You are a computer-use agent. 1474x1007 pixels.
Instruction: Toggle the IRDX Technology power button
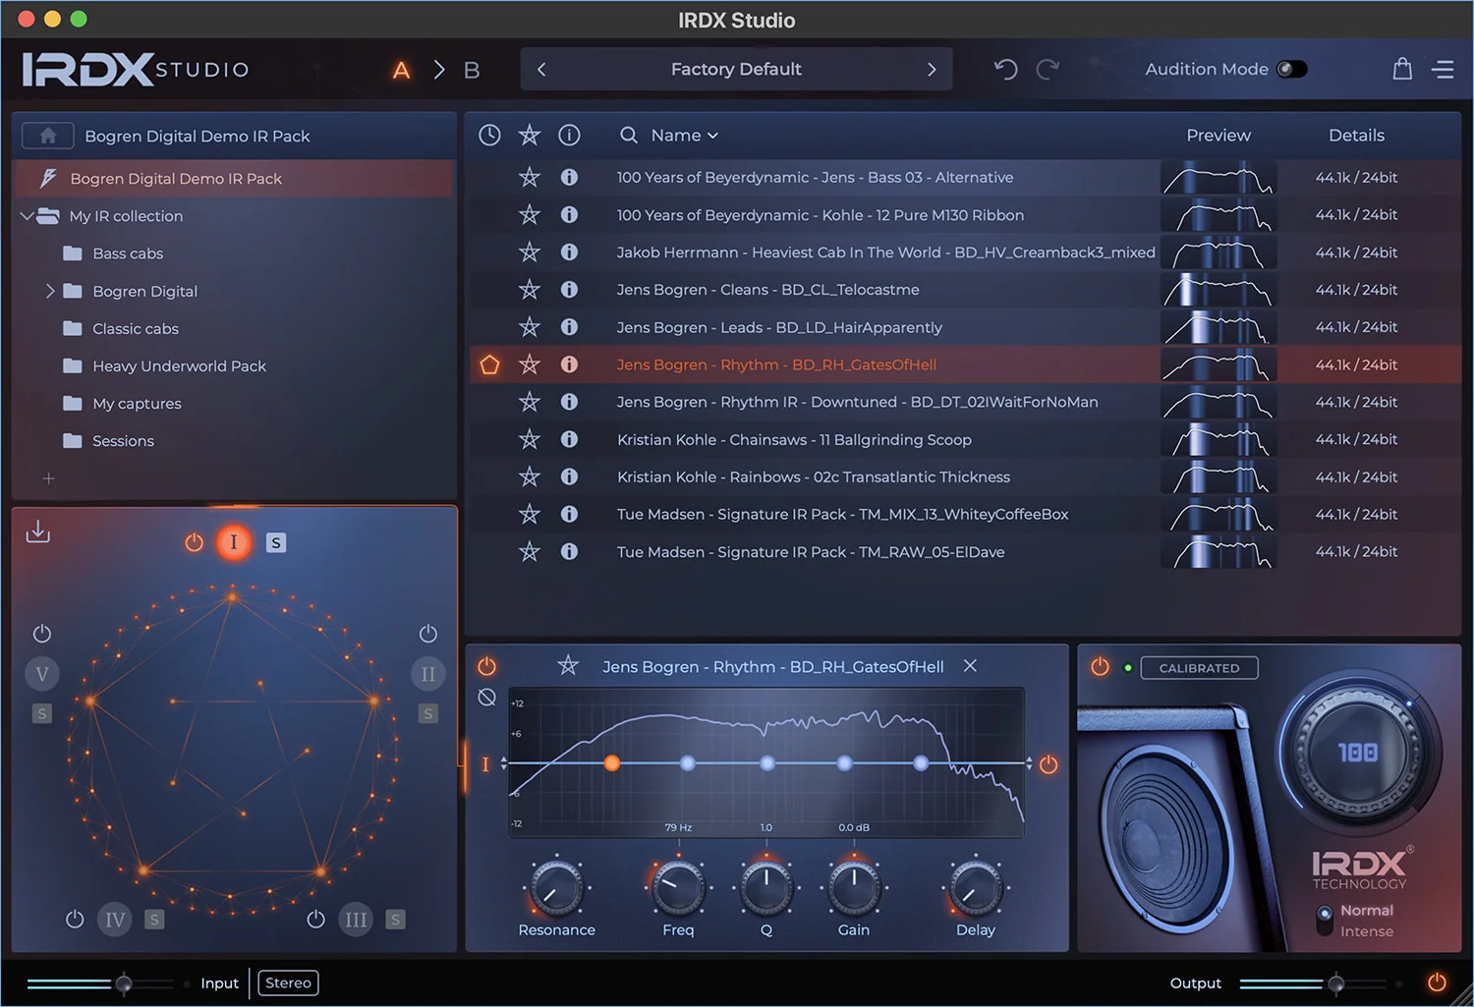pos(1100,667)
